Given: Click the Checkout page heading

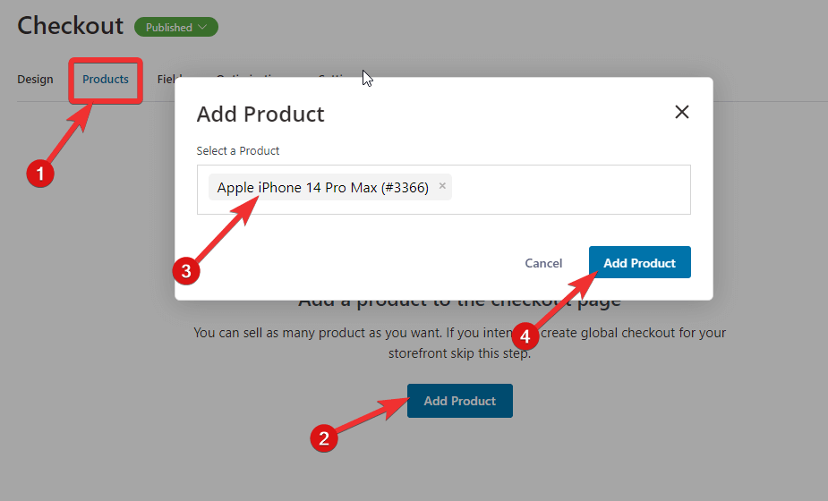Looking at the screenshot, I should point(70,25).
